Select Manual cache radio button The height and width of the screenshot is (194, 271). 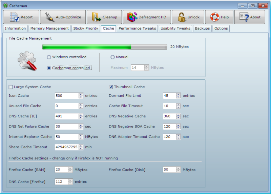pyautogui.click(x=112, y=57)
